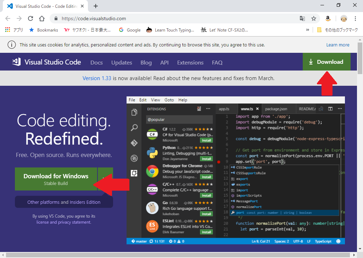Click the source control git icon

coord(134,143)
